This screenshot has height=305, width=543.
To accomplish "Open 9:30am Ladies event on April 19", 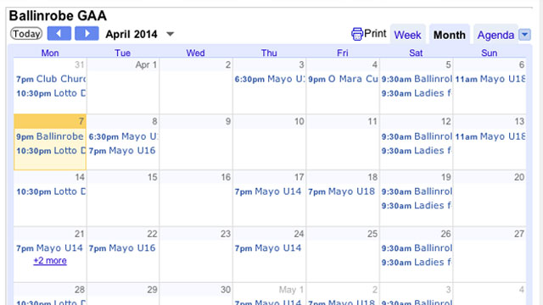I will pyautogui.click(x=417, y=206).
